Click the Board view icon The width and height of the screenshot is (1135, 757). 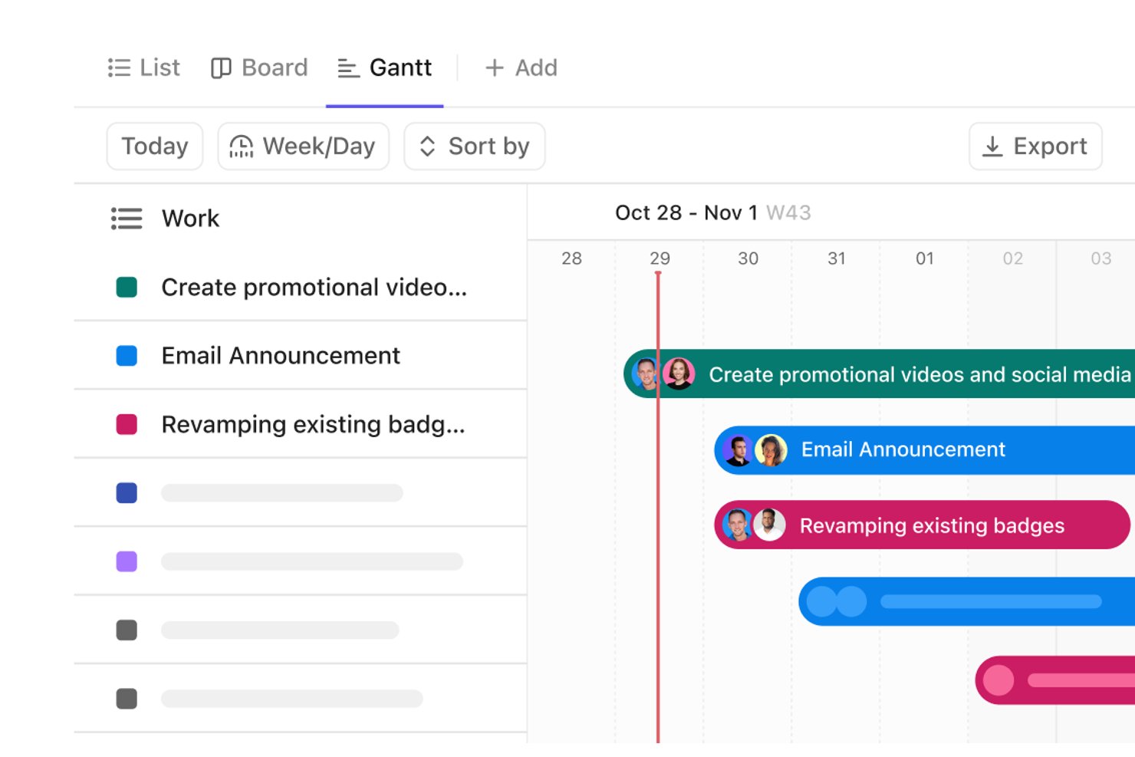coord(221,68)
